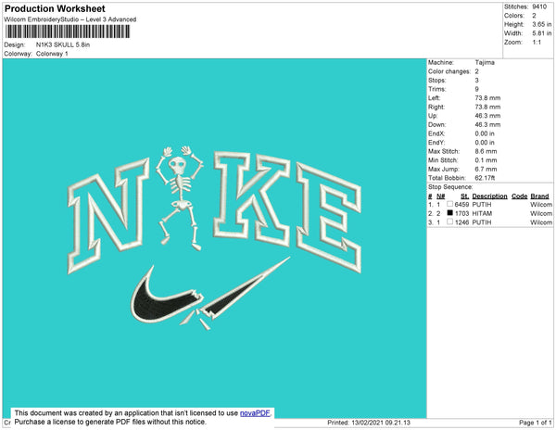Click the Code column header
The width and height of the screenshot is (556, 430).
point(519,196)
